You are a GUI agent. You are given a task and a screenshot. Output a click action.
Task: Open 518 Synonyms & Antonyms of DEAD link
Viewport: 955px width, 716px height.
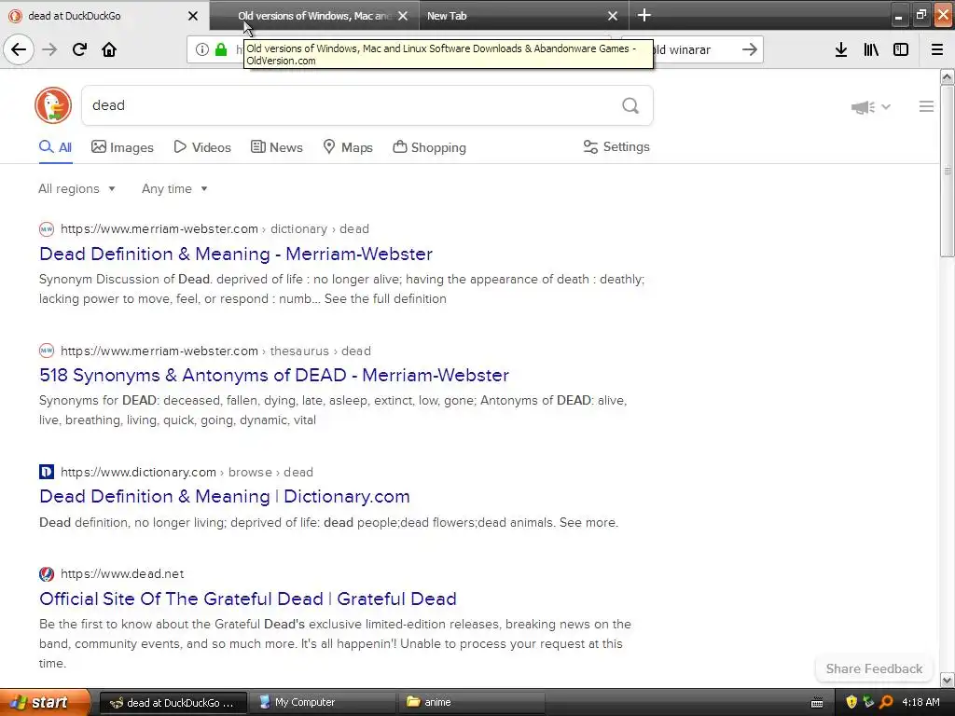274,375
